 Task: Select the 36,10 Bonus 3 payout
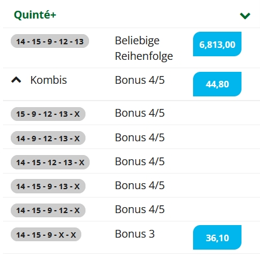coord(217,238)
